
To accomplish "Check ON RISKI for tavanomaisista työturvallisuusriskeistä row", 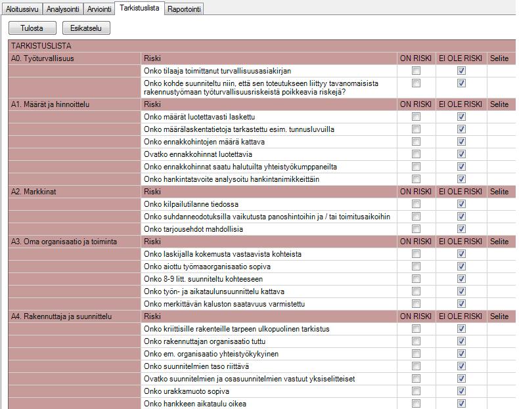I will click(x=416, y=83).
